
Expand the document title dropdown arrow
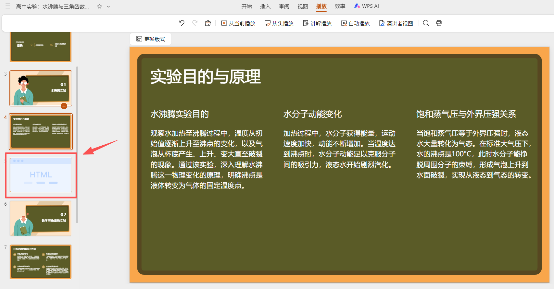point(108,6)
